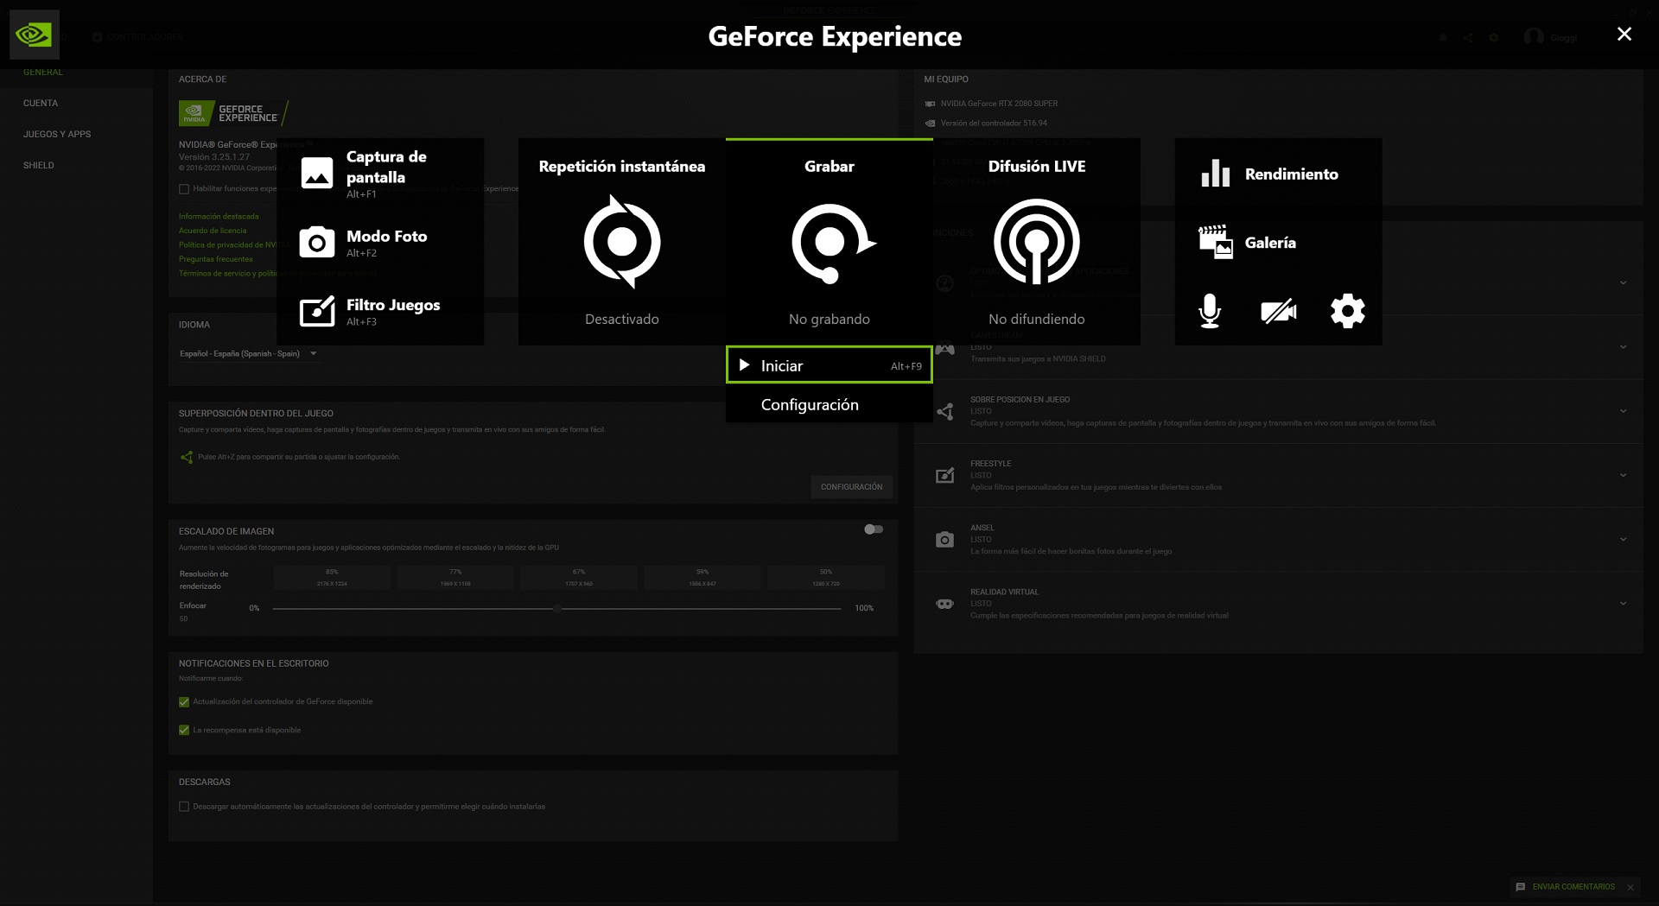
Task: Close the GeForce Experience overlay
Action: 1624,34
